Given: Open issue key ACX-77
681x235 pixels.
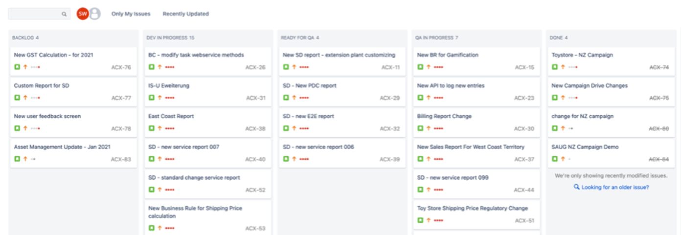Looking at the screenshot, I should click(x=121, y=98).
